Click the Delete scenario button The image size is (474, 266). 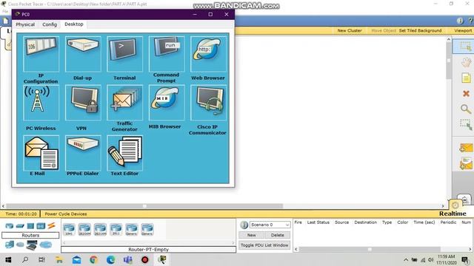(x=277, y=235)
